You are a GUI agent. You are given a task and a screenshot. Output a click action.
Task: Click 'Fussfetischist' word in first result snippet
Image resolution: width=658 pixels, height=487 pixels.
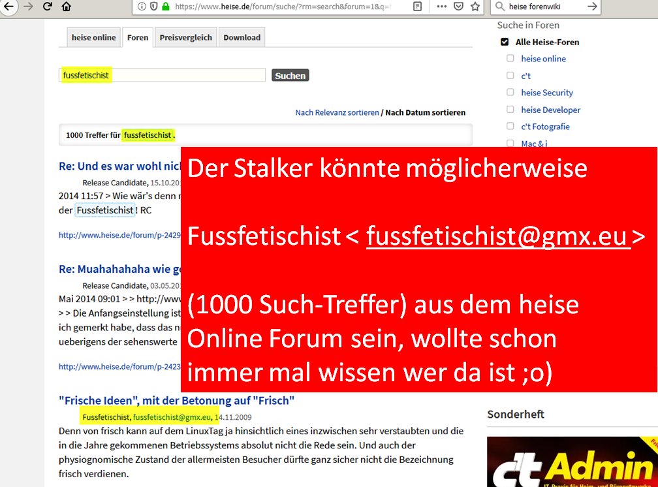[x=105, y=210]
